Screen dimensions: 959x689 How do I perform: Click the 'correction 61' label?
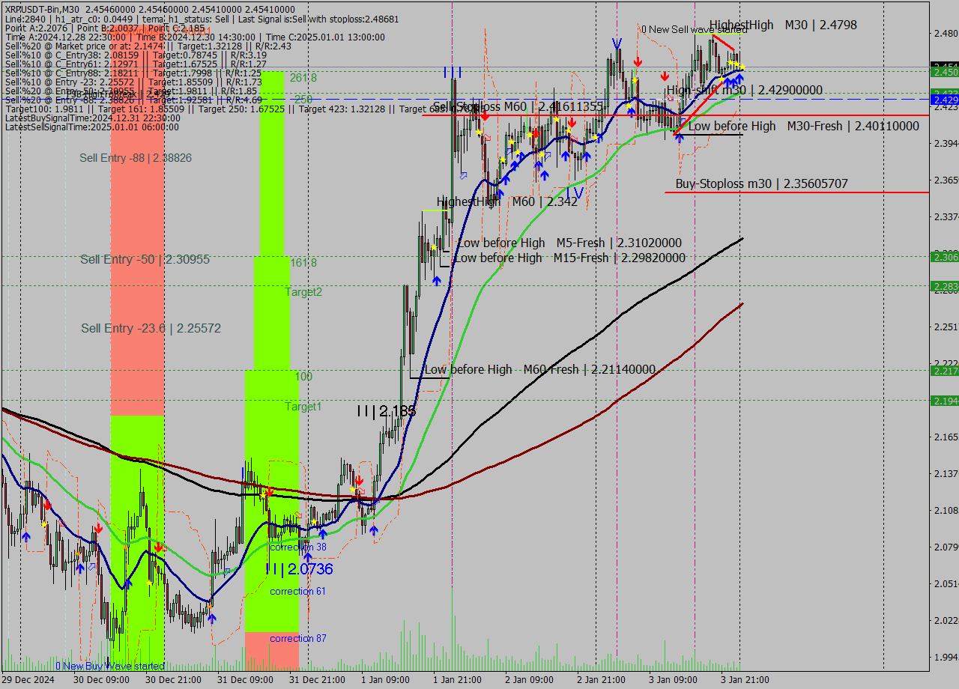[x=297, y=592]
